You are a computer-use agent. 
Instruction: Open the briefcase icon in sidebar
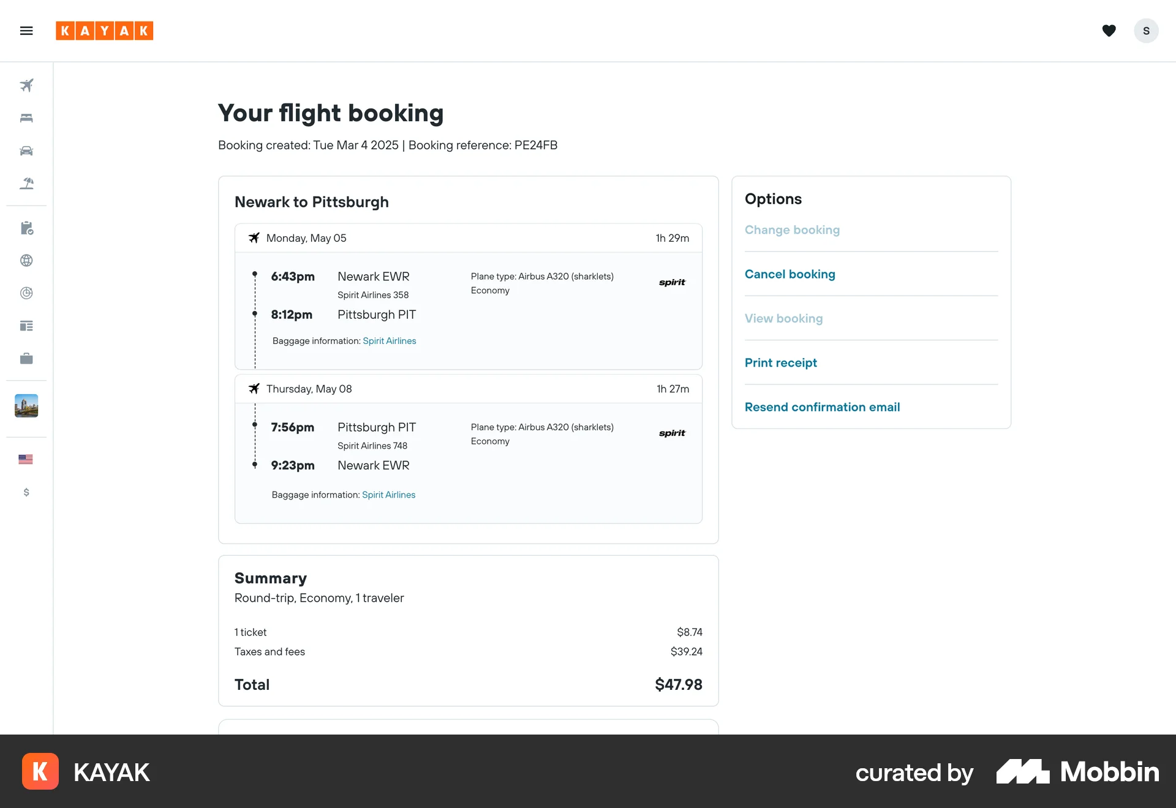26,359
